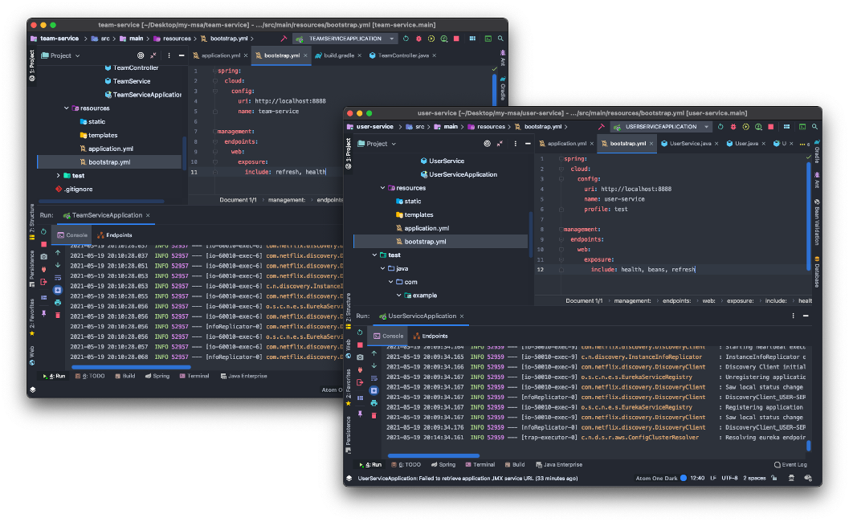Open the 6: TODO tool window in team-service

[x=91, y=376]
